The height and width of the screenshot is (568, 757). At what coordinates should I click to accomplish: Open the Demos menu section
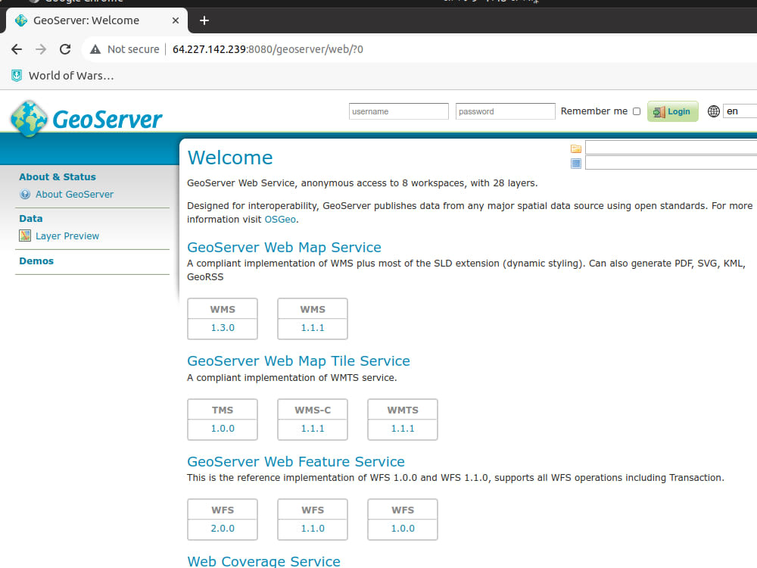36,261
